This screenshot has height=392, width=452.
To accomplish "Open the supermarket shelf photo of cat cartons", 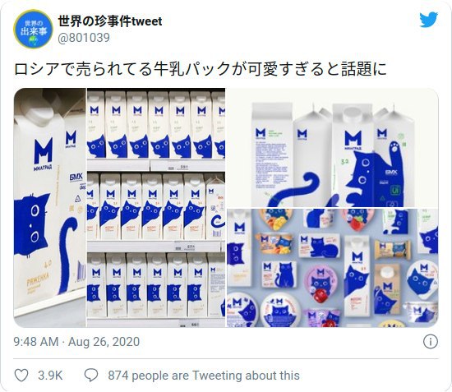I will 156,208.
